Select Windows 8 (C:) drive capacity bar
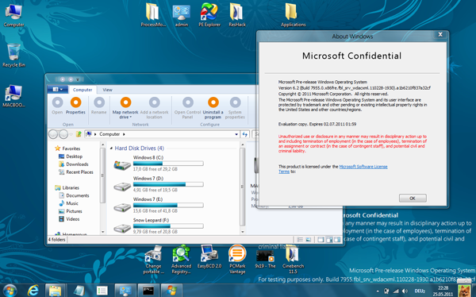476x297 pixels. 168,164
